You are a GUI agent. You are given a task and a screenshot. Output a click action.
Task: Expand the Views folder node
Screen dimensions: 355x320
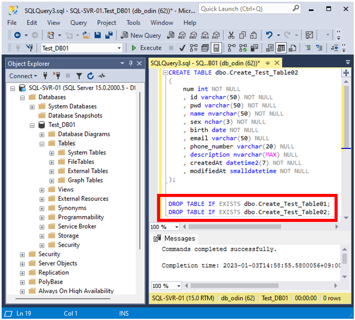click(42, 190)
